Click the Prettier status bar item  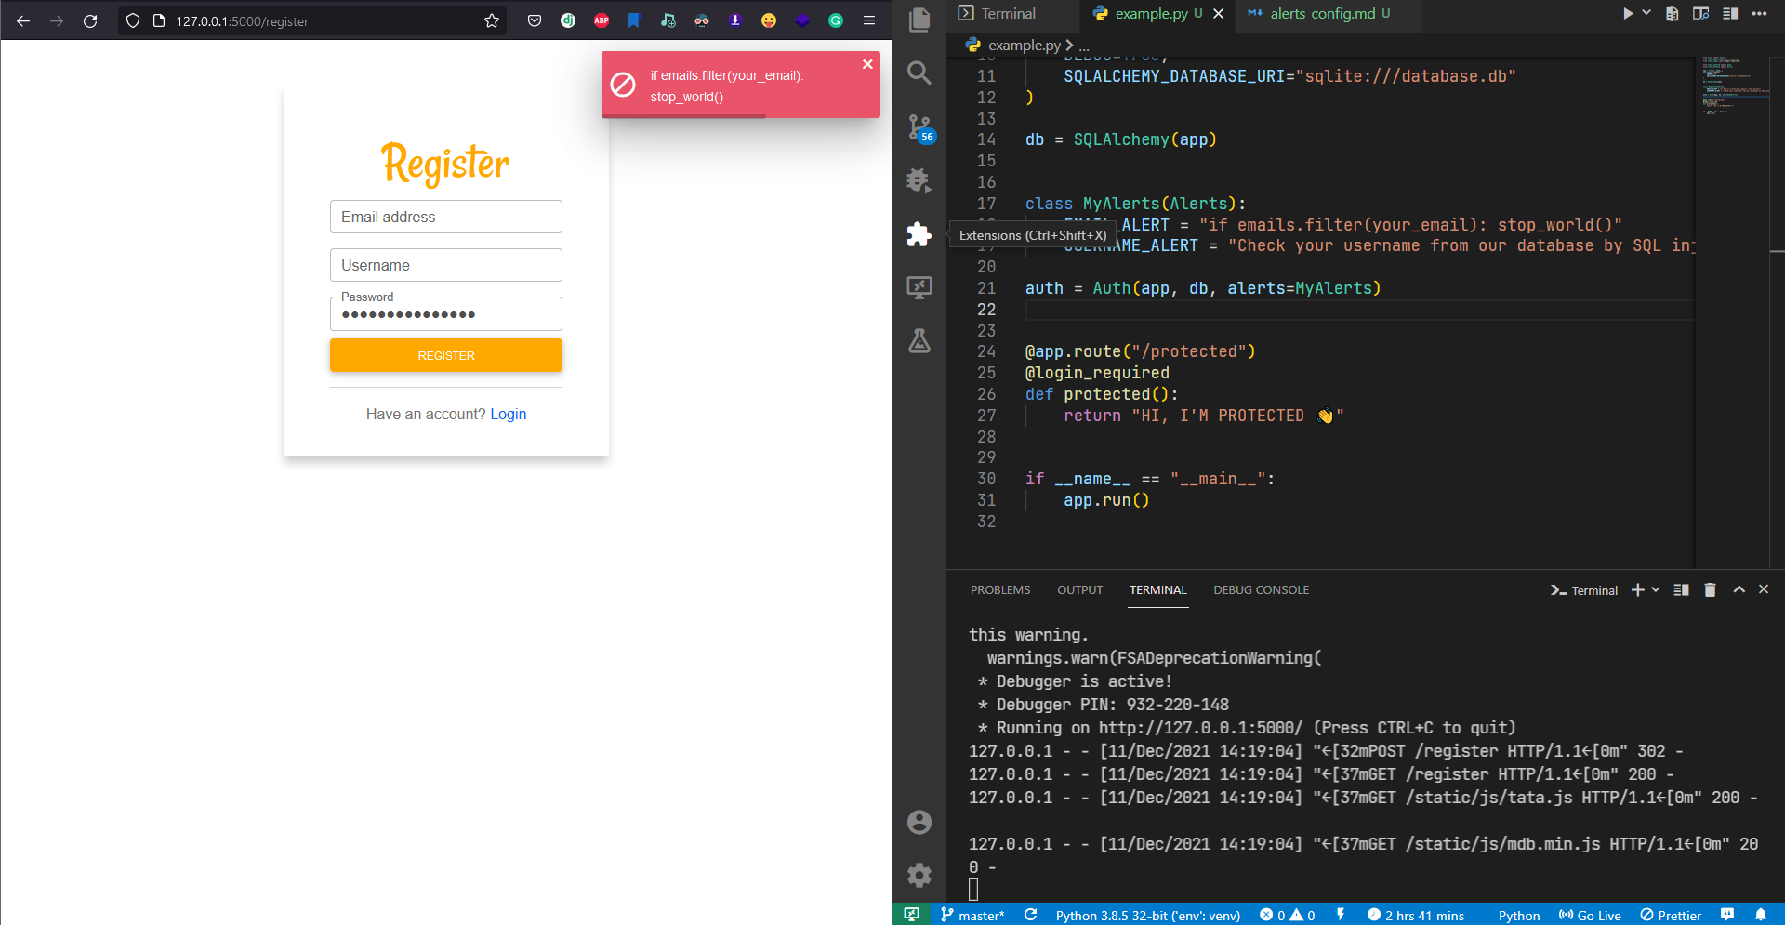click(1671, 915)
